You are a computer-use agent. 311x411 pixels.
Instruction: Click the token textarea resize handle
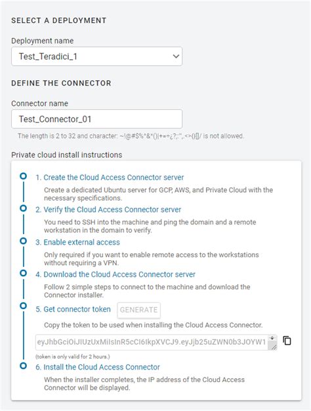point(274,347)
